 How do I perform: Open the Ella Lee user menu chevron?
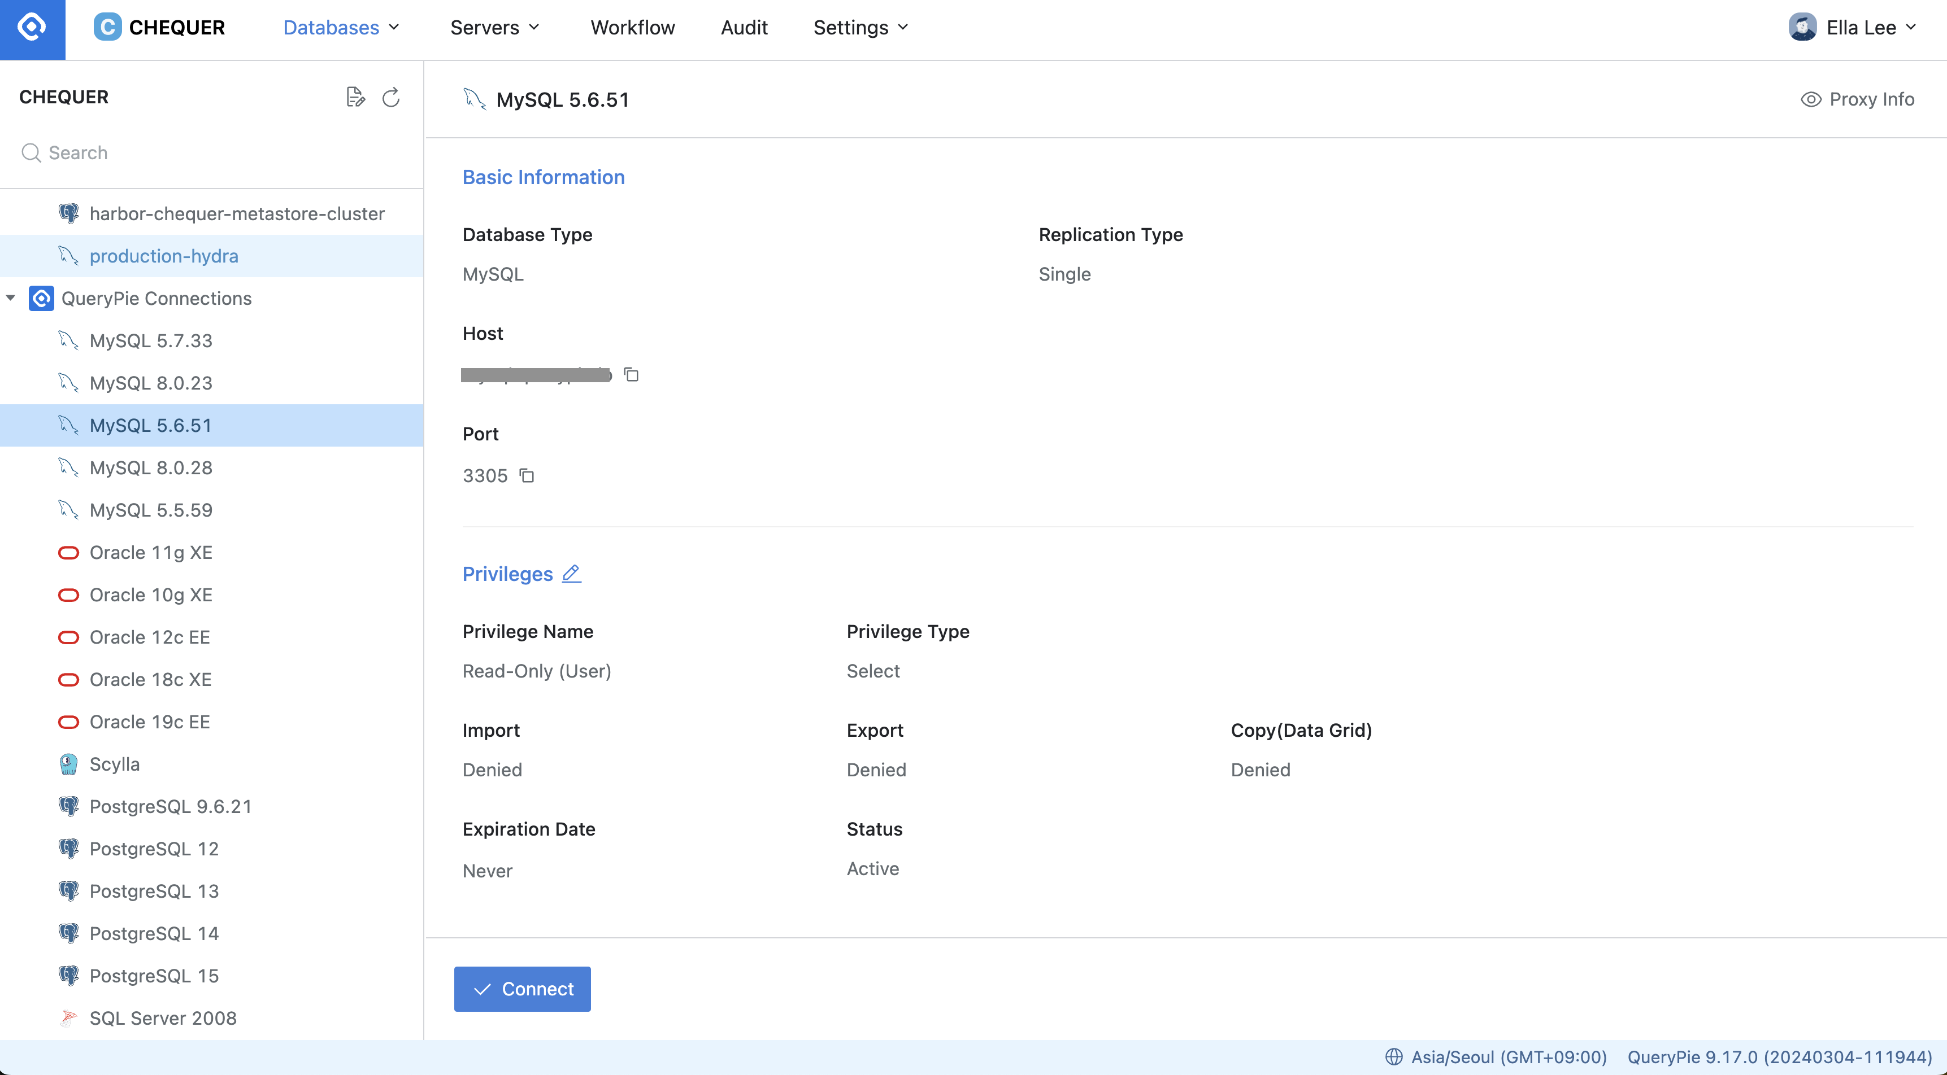click(x=1910, y=27)
